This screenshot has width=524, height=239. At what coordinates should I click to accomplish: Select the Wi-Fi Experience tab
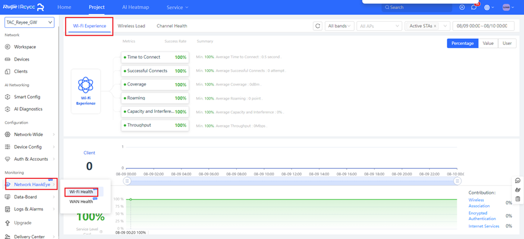point(90,26)
